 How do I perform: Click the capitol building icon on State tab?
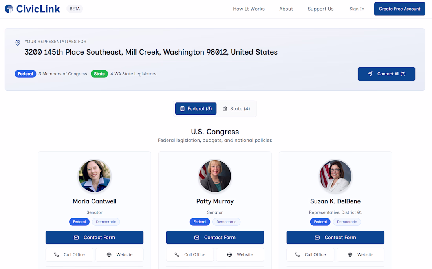click(225, 109)
